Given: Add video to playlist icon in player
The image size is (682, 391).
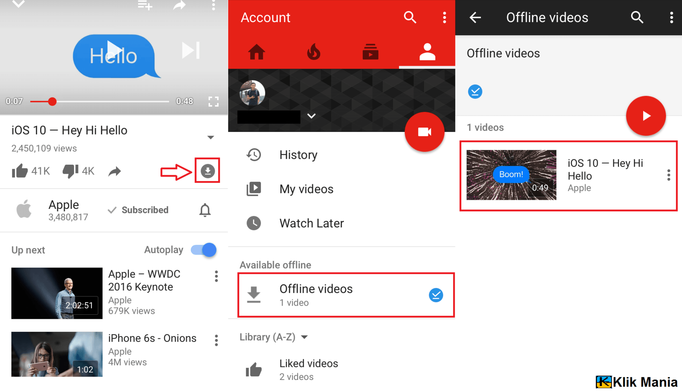Looking at the screenshot, I should [145, 5].
